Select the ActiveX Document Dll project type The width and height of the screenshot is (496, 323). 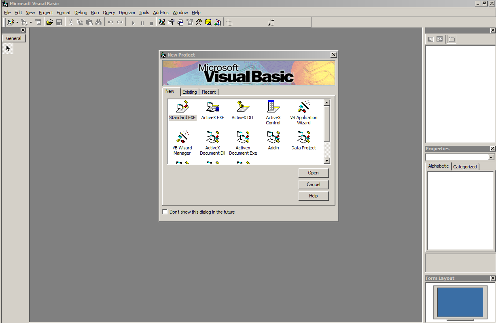(x=212, y=143)
